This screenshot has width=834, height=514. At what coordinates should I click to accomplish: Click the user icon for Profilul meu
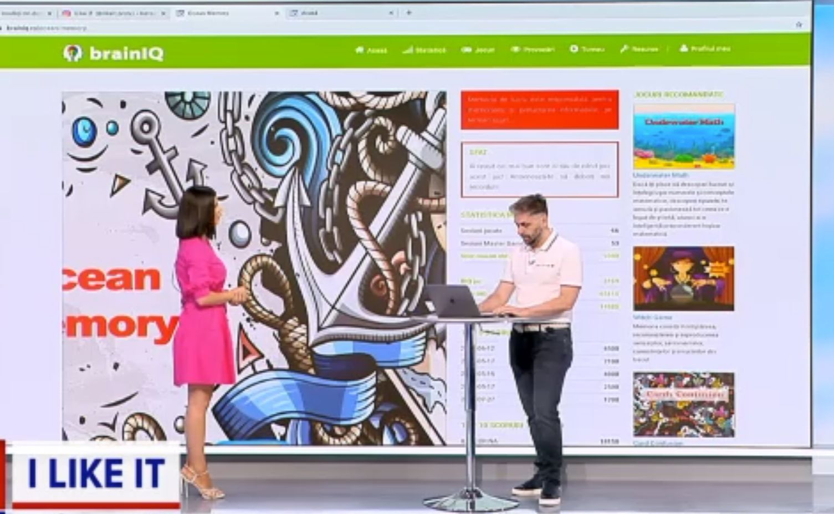click(x=684, y=48)
